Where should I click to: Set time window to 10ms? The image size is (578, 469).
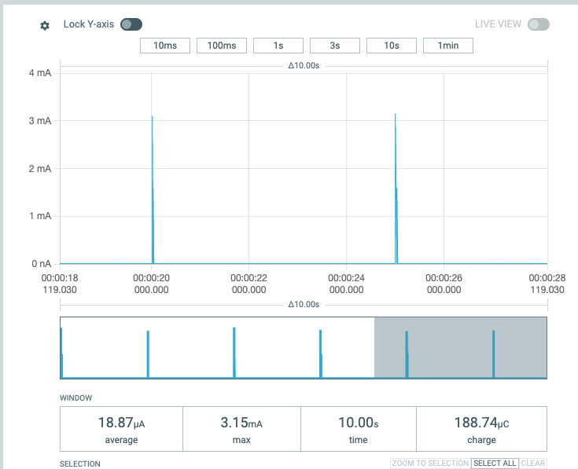tap(164, 46)
